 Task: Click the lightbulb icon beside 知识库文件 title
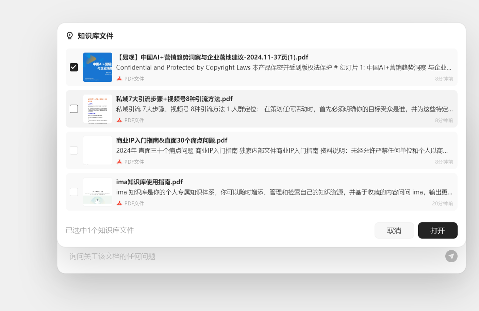(x=70, y=35)
